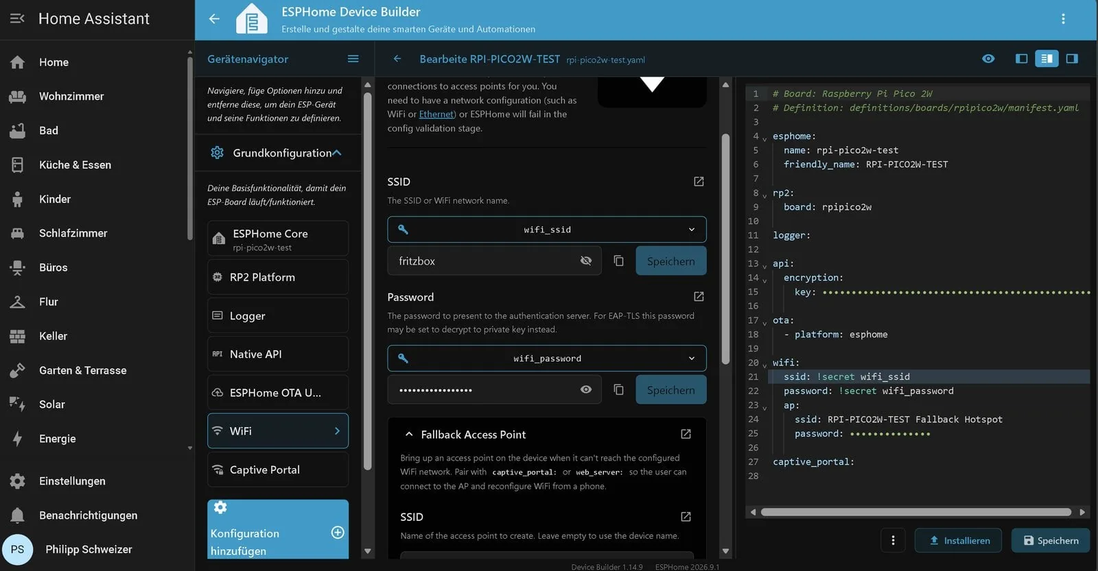The image size is (1098, 571).
Task: Open Password documentation link icon
Action: click(x=699, y=297)
